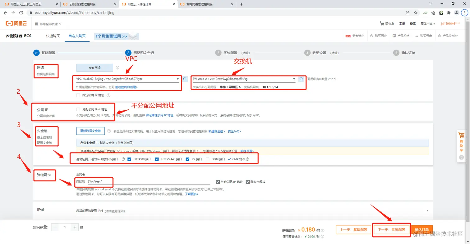Refresh the VPC list next to the VPC dropdown
Viewport: 470px width, 244px height.
[x=185, y=79]
